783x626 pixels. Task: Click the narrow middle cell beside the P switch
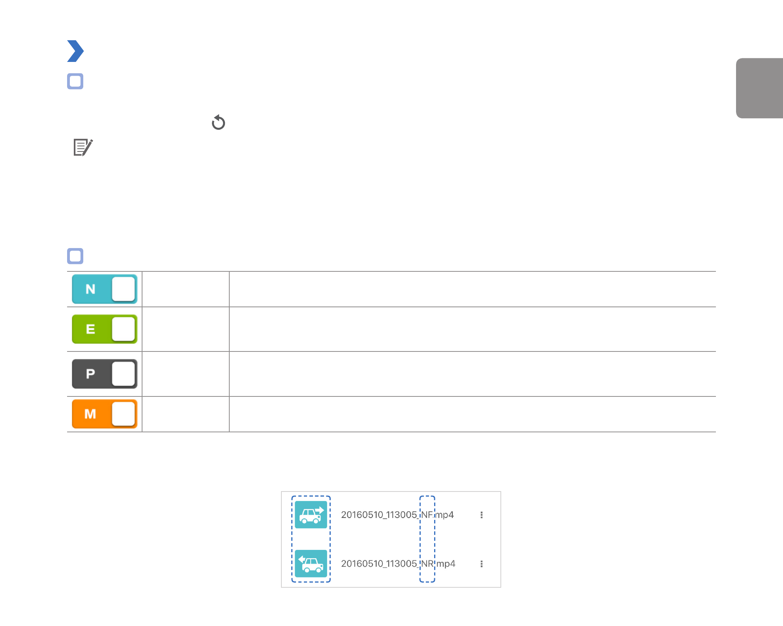tap(185, 374)
